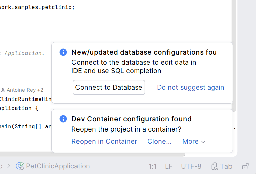Click Do not suggest again link
The image size is (256, 174).
pos(191,87)
